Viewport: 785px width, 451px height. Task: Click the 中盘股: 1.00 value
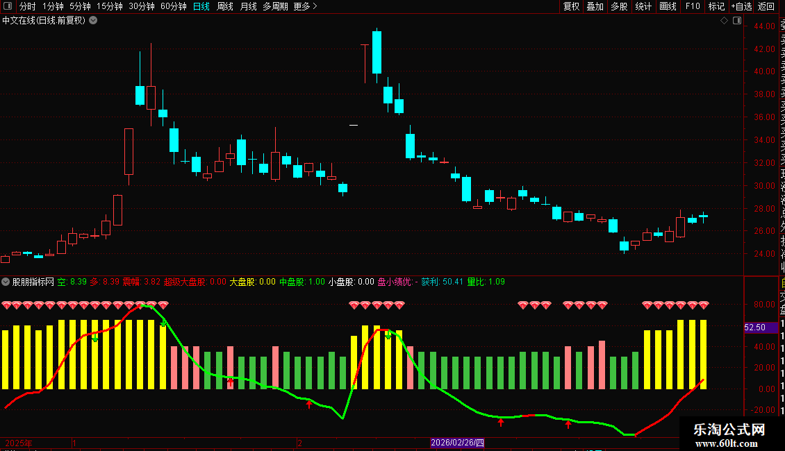[x=302, y=282]
